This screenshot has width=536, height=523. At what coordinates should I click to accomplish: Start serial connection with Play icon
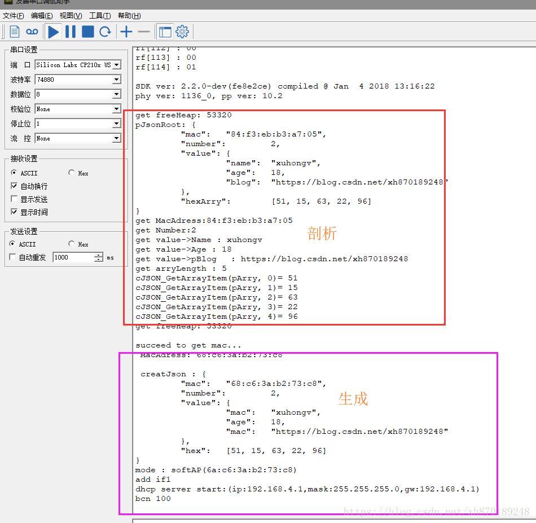point(54,32)
